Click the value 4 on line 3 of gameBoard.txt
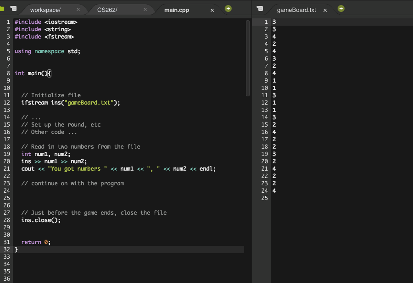The image size is (413, 283). pos(274,37)
